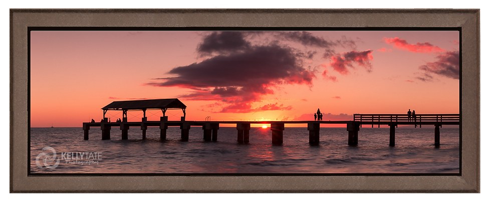
Task: Click the framed pier sunset photograph
Action: click(x=244, y=101)
